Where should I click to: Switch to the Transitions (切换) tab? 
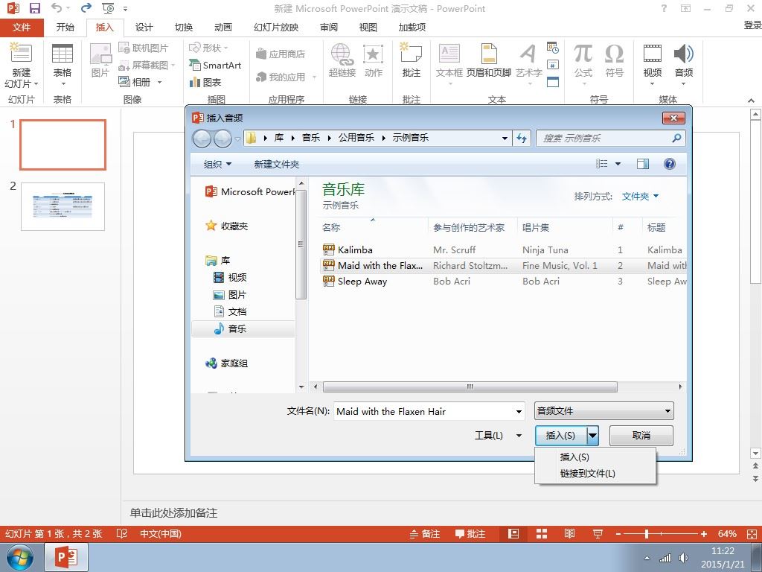(x=184, y=28)
